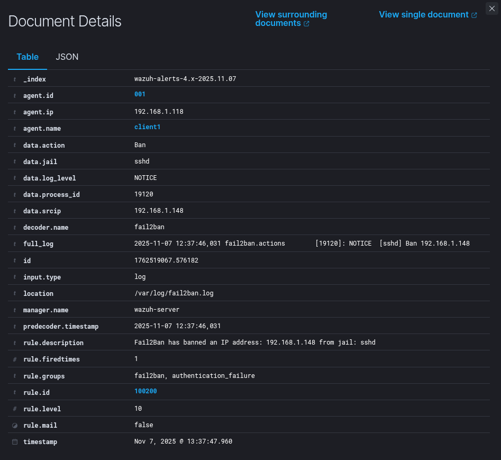
Task: Click external-link icon beside View single document
Action: 474,15
